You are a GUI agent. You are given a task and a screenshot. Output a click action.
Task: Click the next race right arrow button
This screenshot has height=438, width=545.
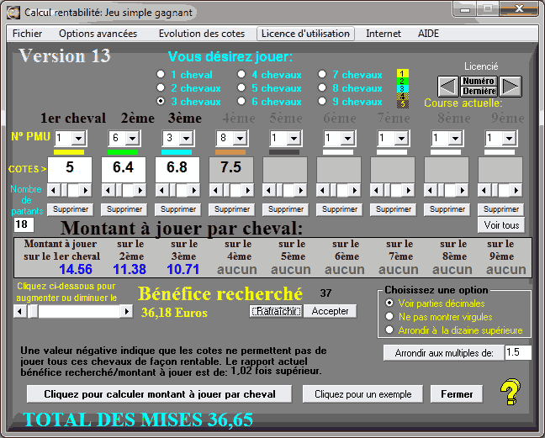point(511,86)
